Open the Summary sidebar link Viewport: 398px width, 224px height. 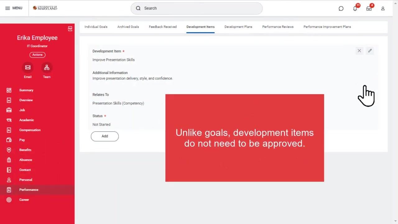(x=26, y=90)
